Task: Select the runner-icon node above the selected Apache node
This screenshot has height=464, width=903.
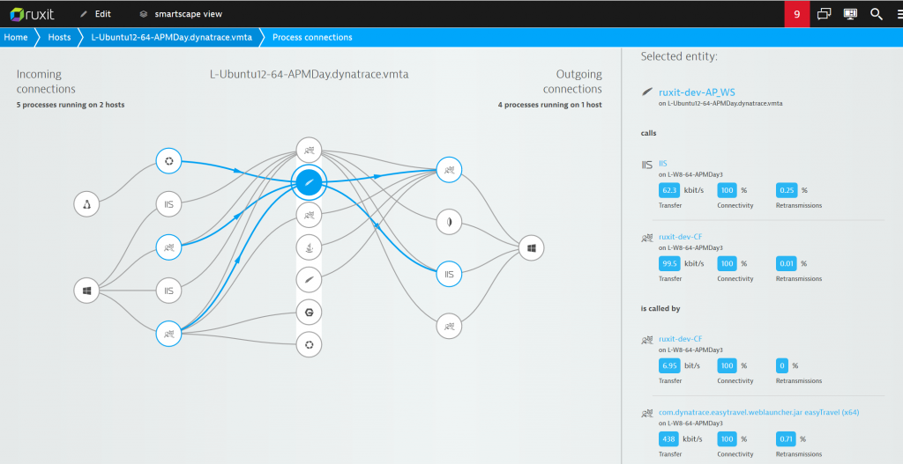Action: click(x=310, y=151)
